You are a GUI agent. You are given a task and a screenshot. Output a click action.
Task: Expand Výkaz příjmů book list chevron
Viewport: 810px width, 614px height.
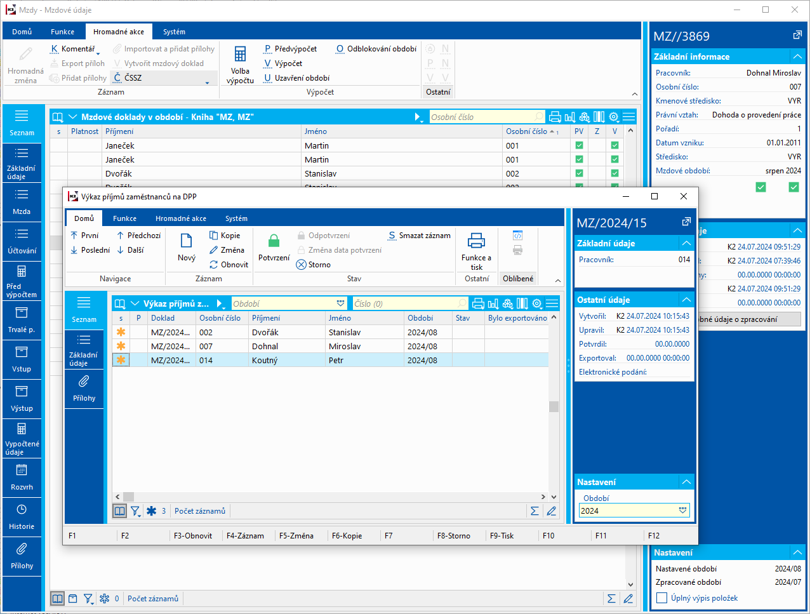(135, 304)
